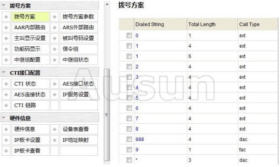Screen dimensions: 280x167
Task: Open the 888 dialed string link
Action: pyautogui.click(x=140, y=140)
